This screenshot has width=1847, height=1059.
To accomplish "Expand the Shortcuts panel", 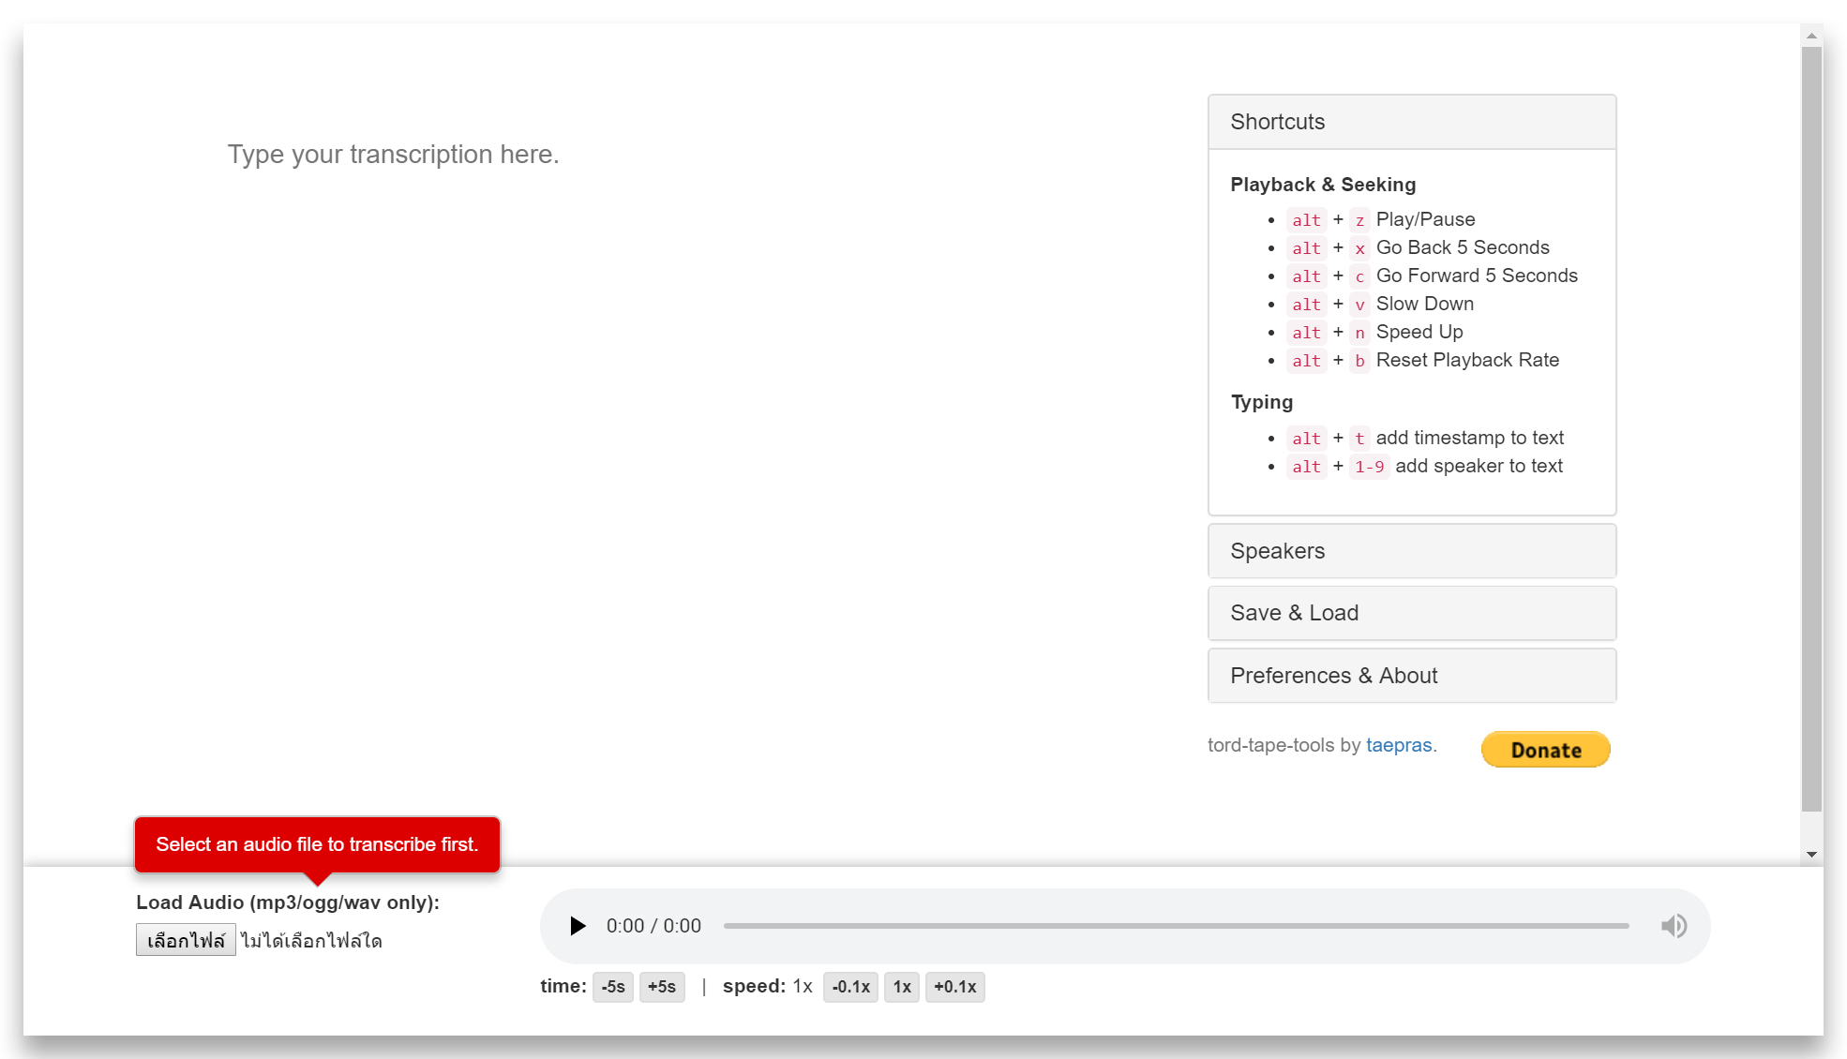I will 1412,122.
